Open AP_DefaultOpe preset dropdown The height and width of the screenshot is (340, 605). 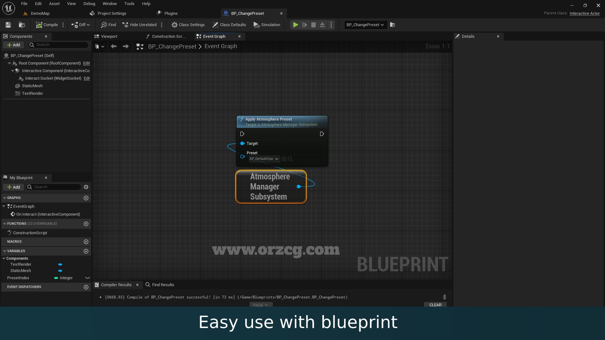(264, 159)
